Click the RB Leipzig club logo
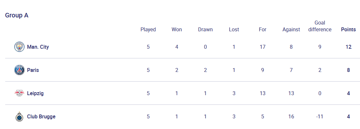Viewport: 360px width, 129px height. click(19, 93)
